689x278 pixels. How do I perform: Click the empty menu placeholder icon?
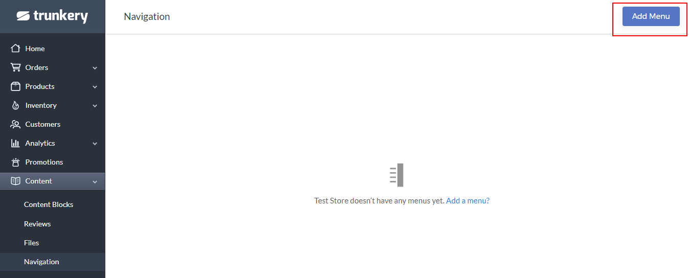coord(396,175)
